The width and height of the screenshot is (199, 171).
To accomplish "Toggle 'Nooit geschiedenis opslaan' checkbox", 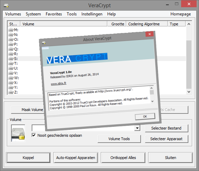I will point(34,135).
